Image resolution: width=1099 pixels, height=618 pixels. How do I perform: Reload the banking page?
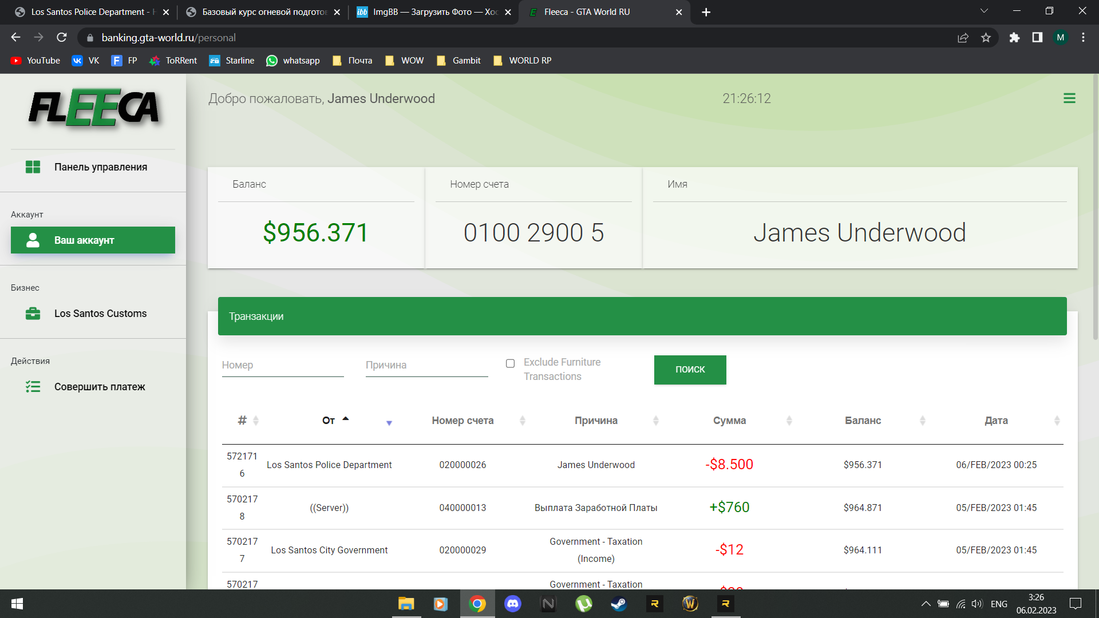tap(62, 38)
